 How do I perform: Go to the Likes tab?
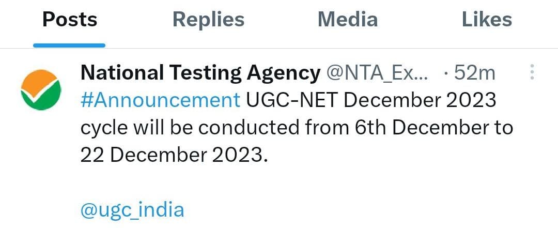point(487,20)
